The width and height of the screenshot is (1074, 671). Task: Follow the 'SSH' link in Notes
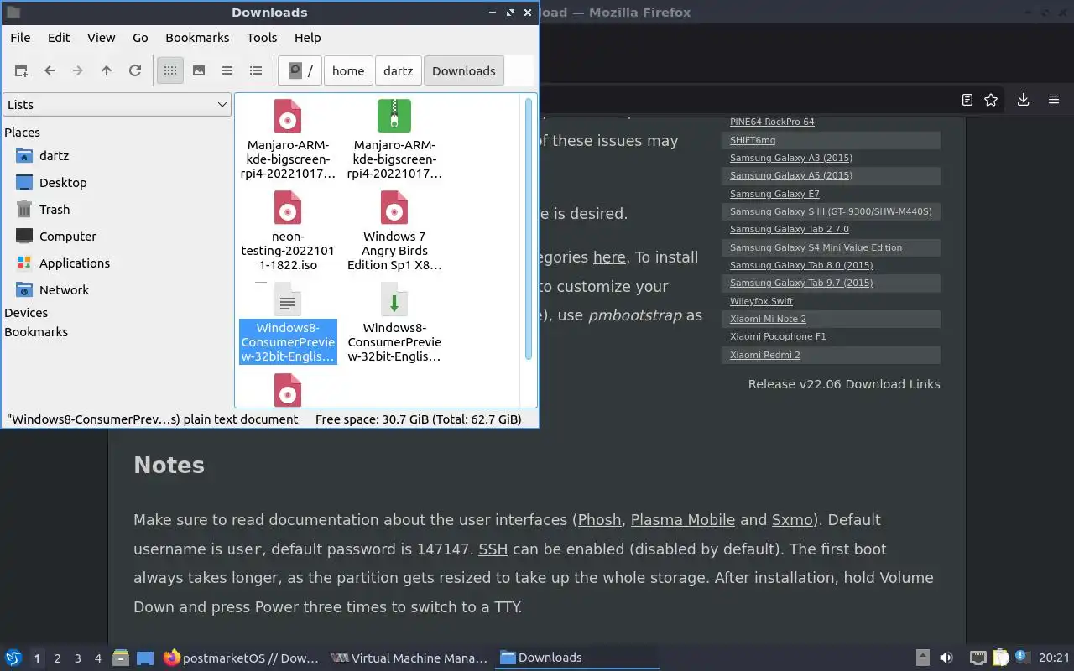coord(493,549)
